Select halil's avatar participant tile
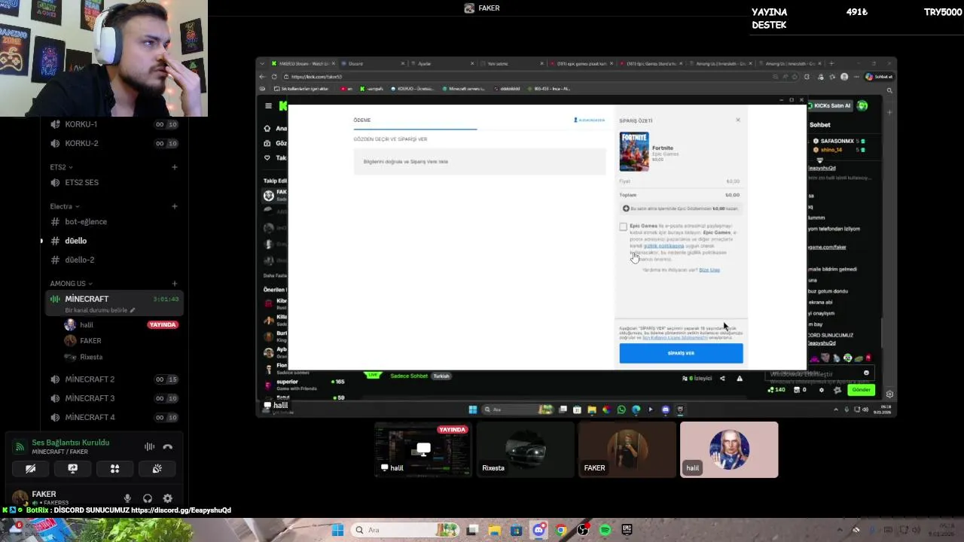Viewport: 964px width, 542px height. (x=729, y=449)
